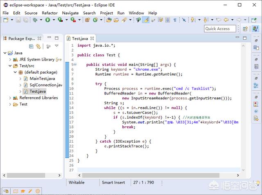Minimize the Package Explorer view

click(x=49, y=37)
